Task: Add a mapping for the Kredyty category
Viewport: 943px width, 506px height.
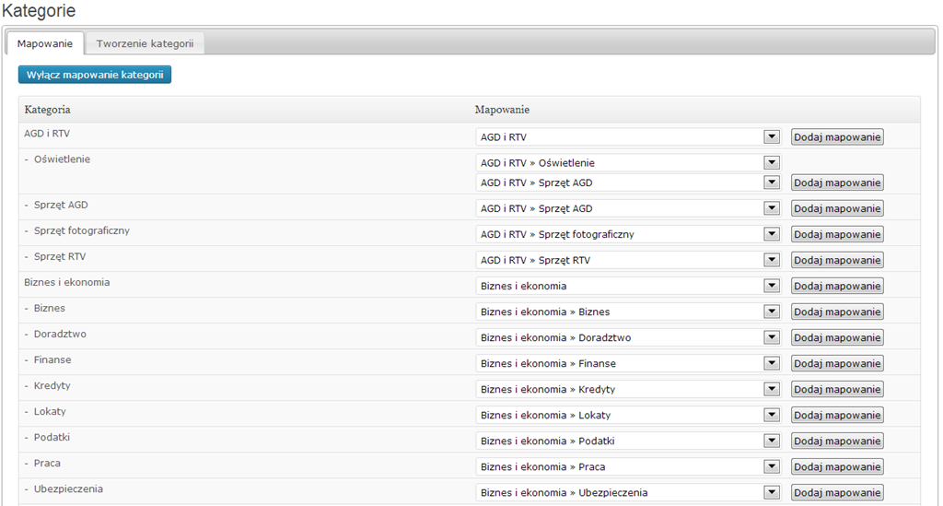Action: pyautogui.click(x=837, y=389)
